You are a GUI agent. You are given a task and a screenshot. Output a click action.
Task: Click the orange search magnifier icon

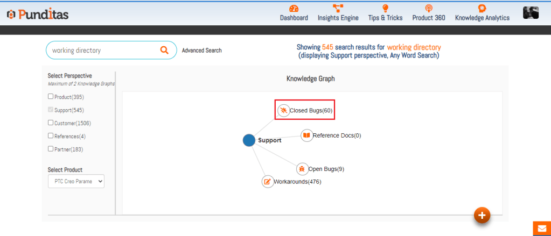[164, 50]
